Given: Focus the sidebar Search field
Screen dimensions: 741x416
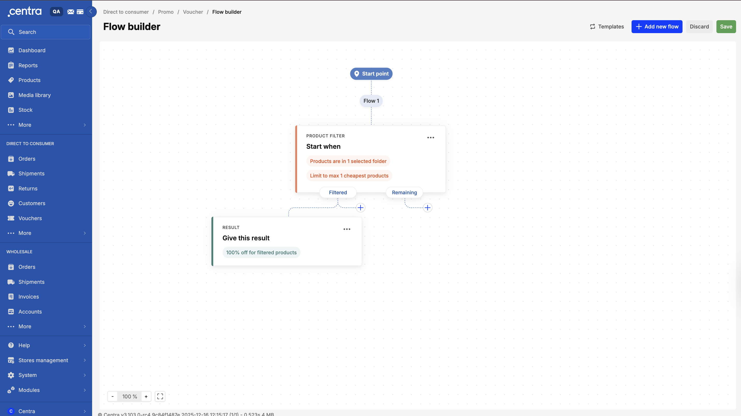Looking at the screenshot, I should point(46,32).
